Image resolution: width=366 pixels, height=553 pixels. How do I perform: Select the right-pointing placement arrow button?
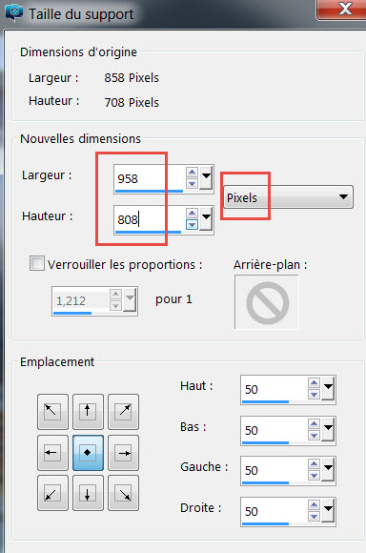click(x=123, y=453)
